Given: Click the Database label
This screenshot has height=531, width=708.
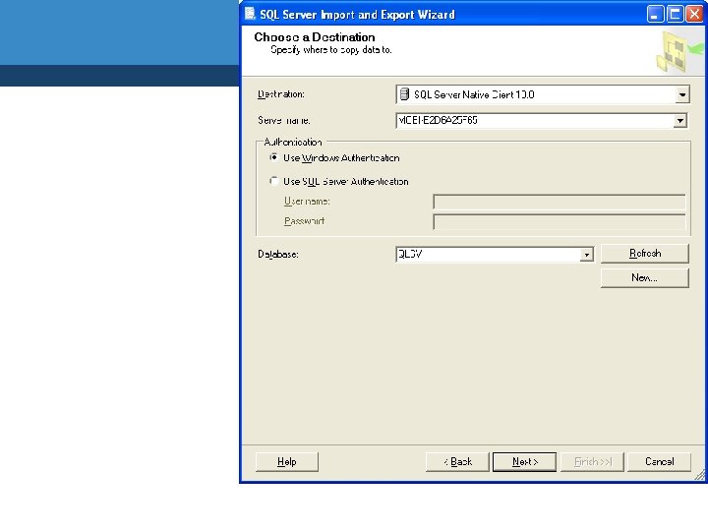Looking at the screenshot, I should (x=277, y=255).
